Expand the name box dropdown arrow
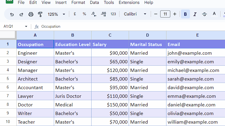The width and height of the screenshot is (225, 126). point(26,26)
